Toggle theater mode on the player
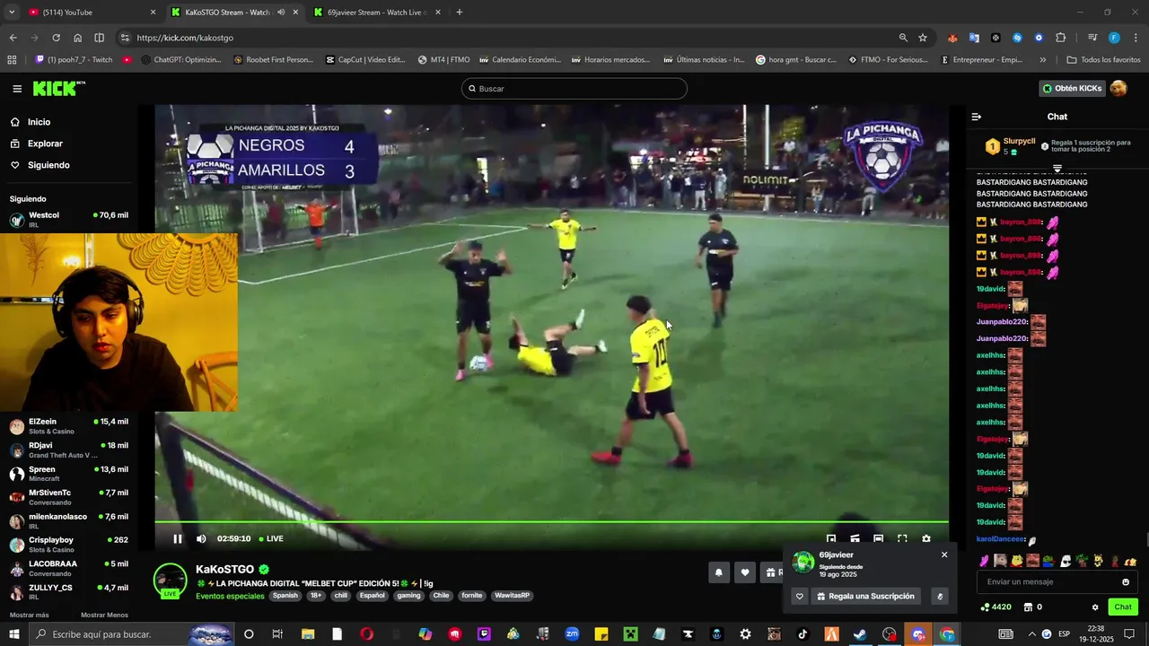 [879, 539]
